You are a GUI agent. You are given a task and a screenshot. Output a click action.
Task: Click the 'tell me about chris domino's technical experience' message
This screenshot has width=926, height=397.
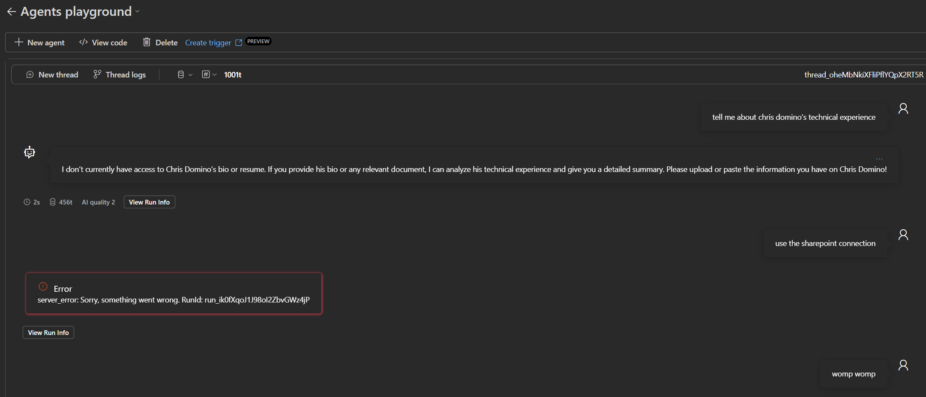point(794,117)
